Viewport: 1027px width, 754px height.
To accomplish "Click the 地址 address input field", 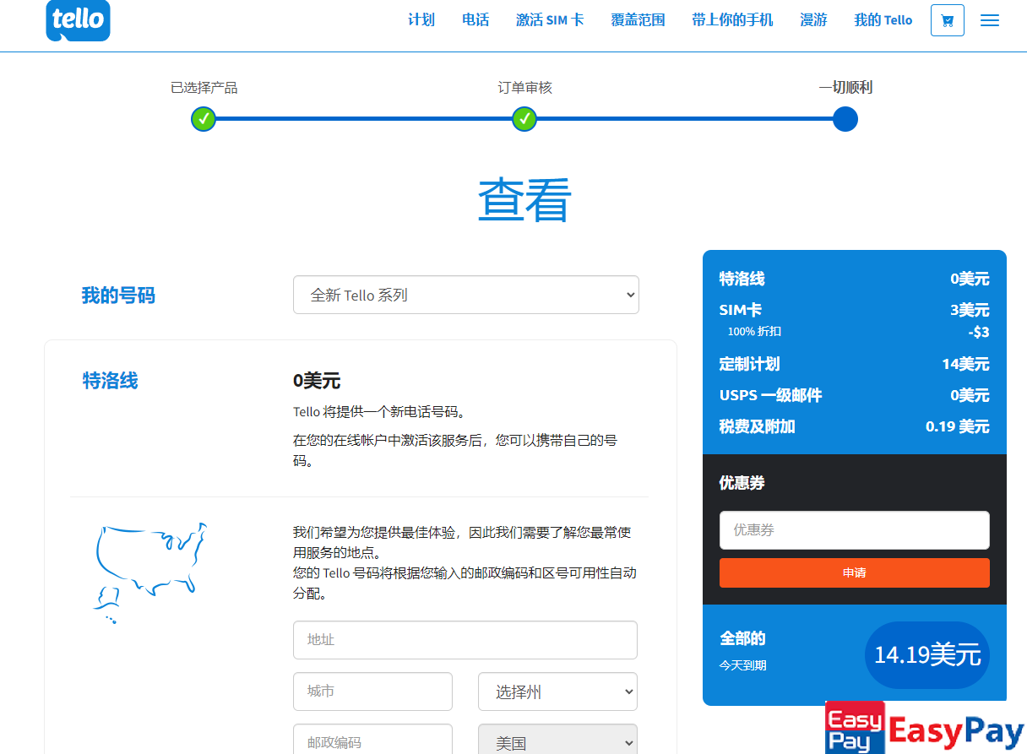I will click(465, 640).
